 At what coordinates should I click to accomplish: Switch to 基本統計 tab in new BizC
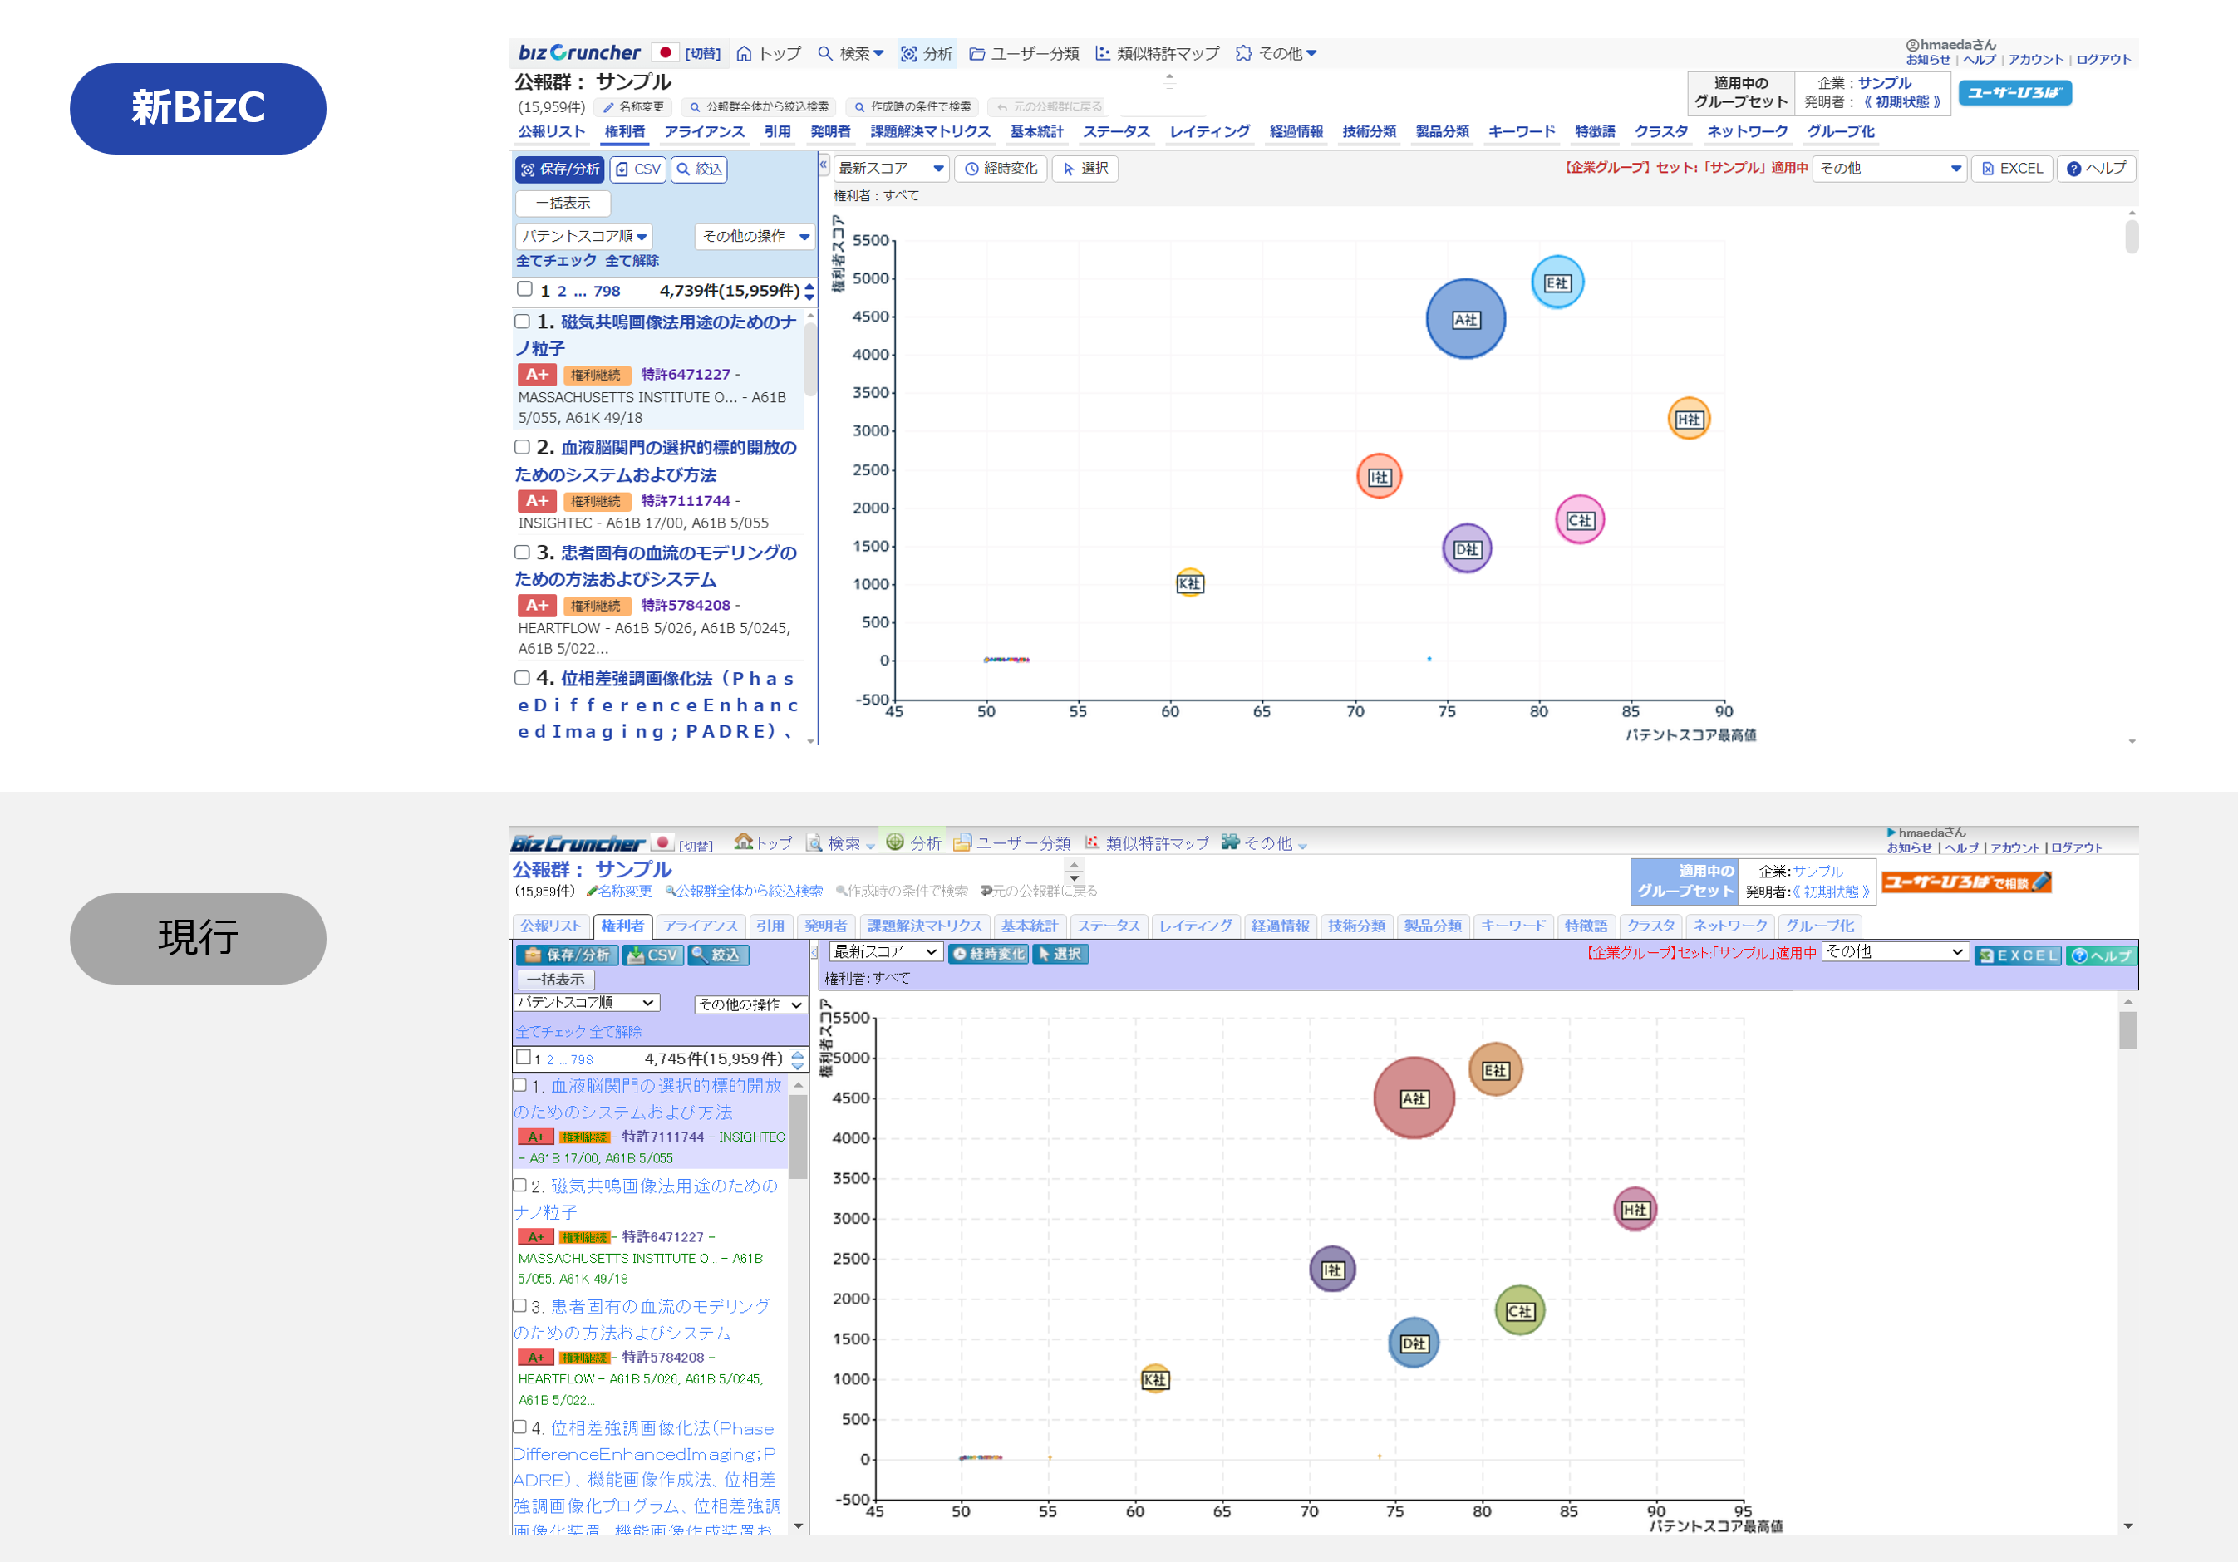pyautogui.click(x=1036, y=131)
